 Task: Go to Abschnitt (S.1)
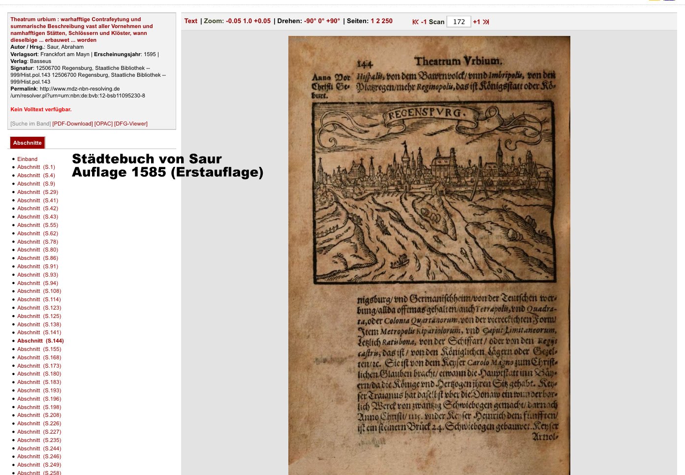click(x=36, y=167)
